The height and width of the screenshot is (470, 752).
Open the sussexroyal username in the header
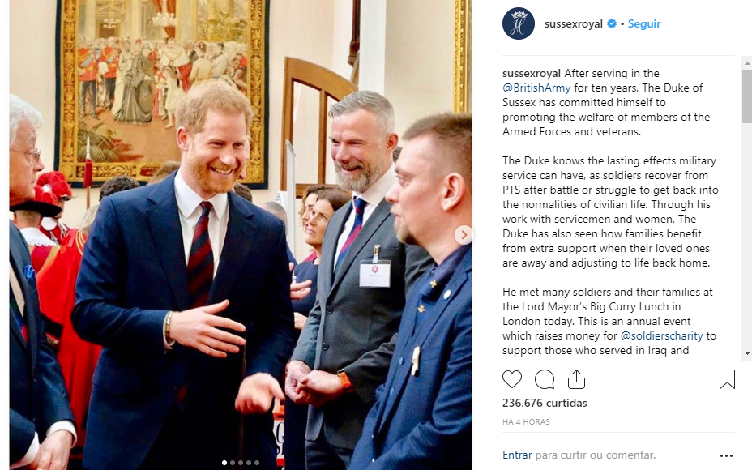coord(573,23)
